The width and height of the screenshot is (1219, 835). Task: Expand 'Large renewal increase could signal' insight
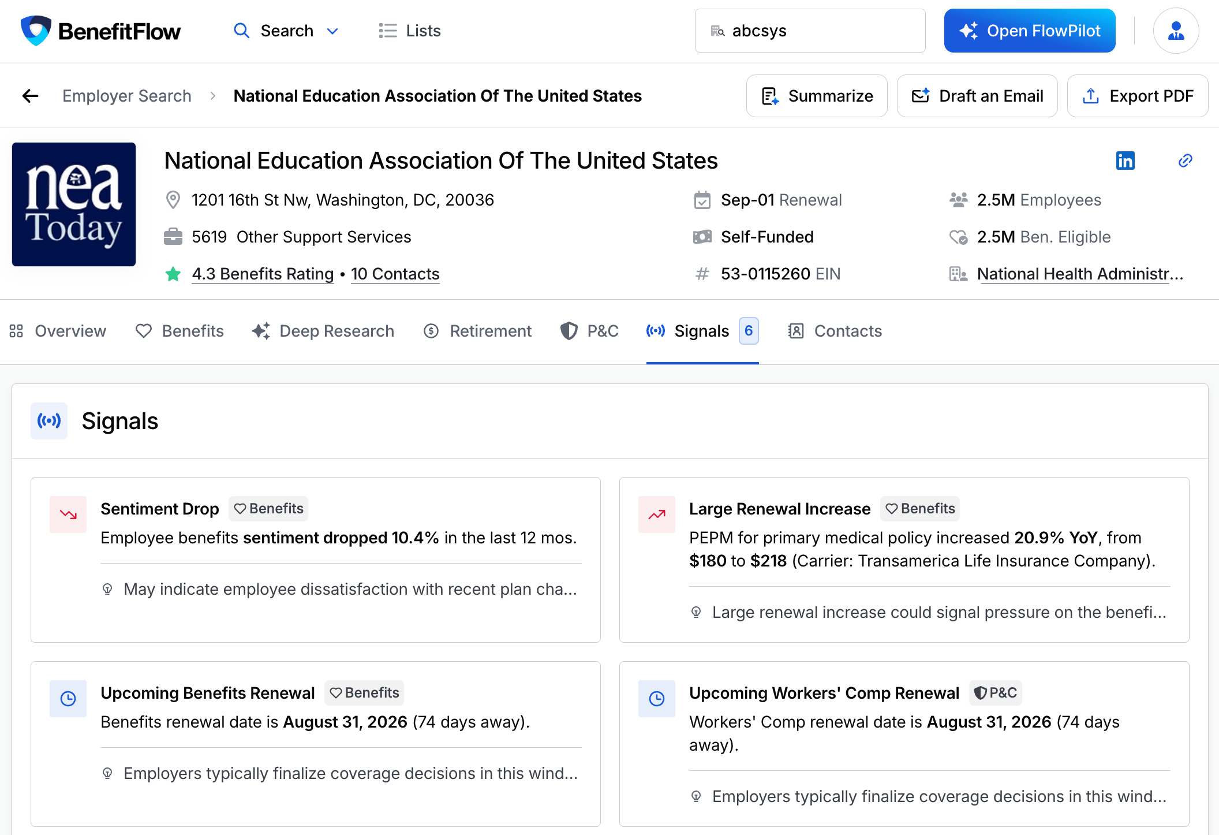[x=929, y=612]
